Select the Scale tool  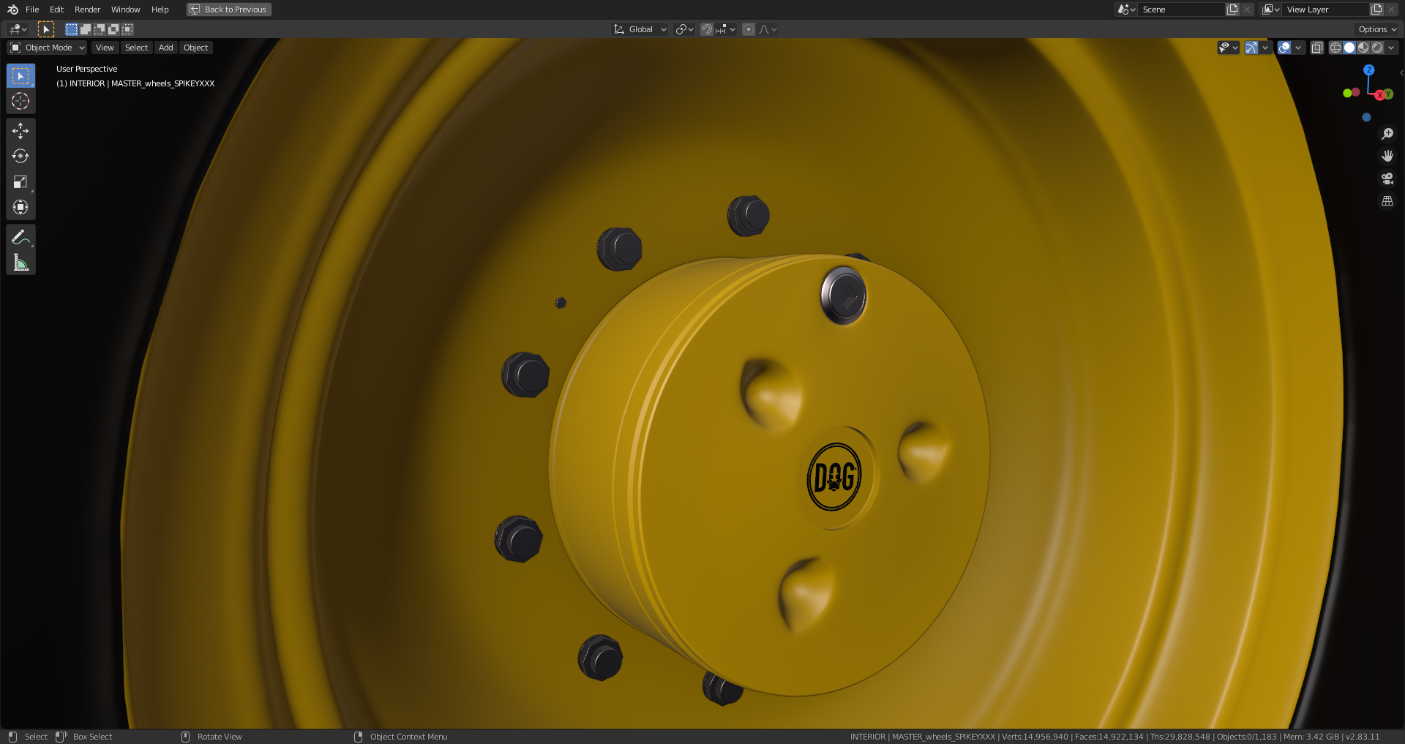tap(20, 181)
